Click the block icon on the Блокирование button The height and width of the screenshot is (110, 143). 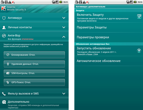8,55
